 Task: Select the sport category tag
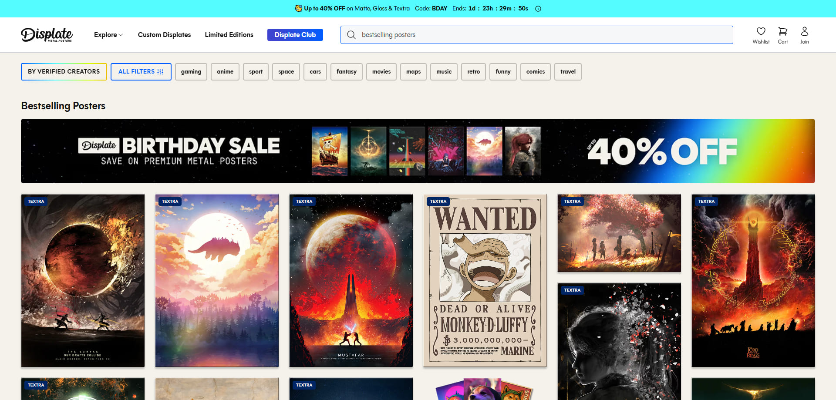pyautogui.click(x=256, y=72)
